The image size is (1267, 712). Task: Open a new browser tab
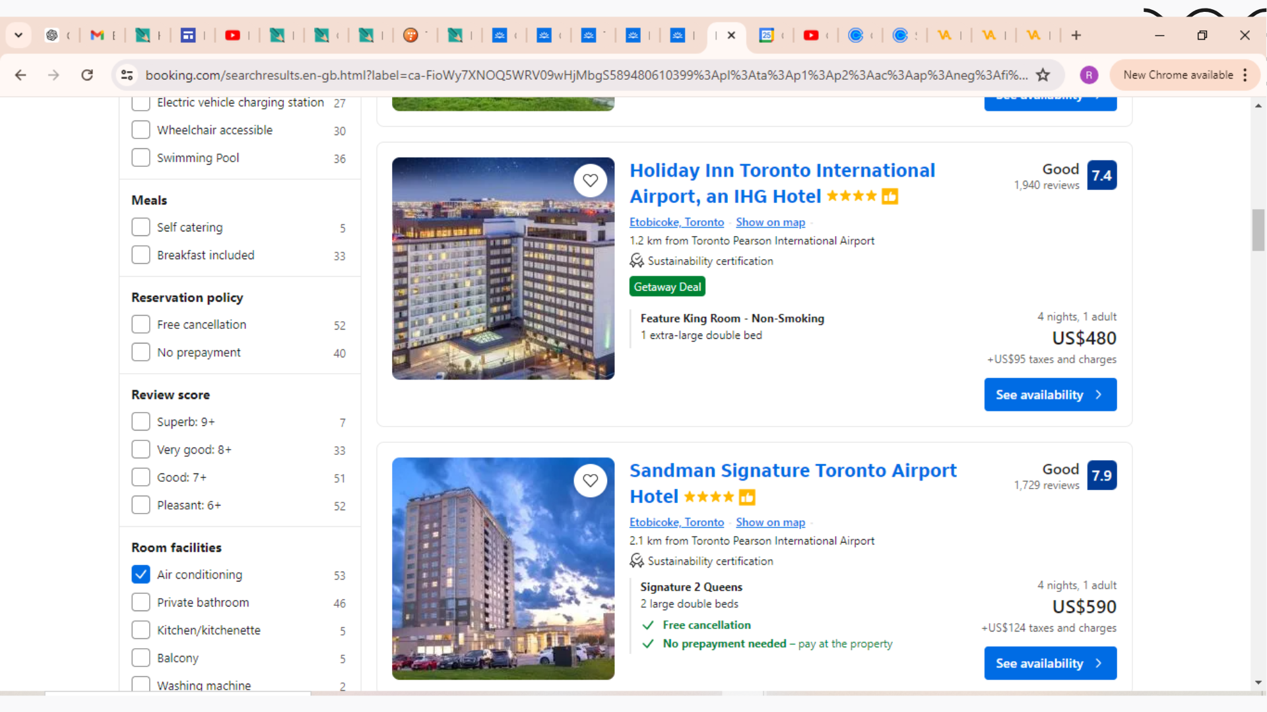coord(1076,35)
